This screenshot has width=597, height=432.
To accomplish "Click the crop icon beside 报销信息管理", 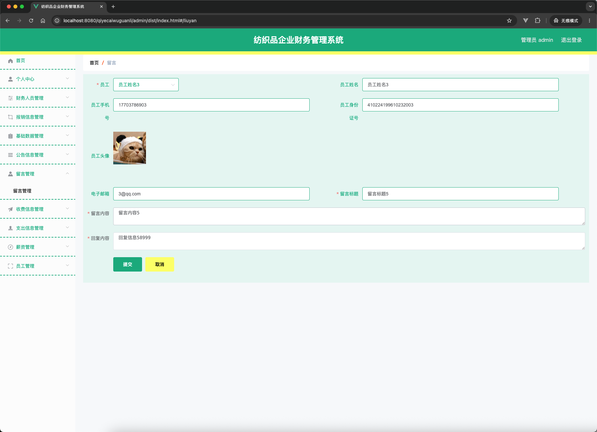I will point(10,117).
